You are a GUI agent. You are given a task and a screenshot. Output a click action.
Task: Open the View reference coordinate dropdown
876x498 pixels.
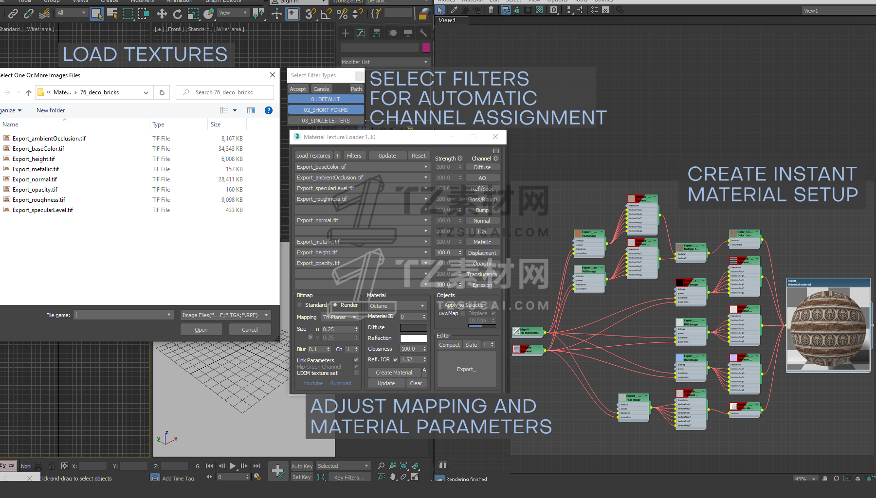tap(233, 13)
